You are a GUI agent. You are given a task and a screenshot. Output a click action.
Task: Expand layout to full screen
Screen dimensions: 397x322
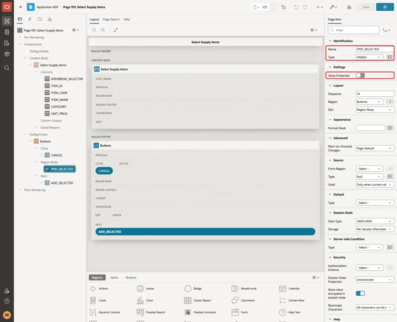(116, 30)
